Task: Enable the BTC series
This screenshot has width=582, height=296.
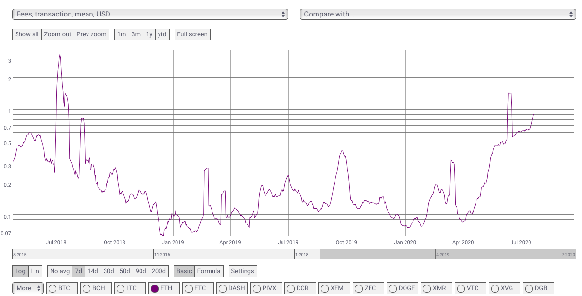Action: click(x=62, y=288)
